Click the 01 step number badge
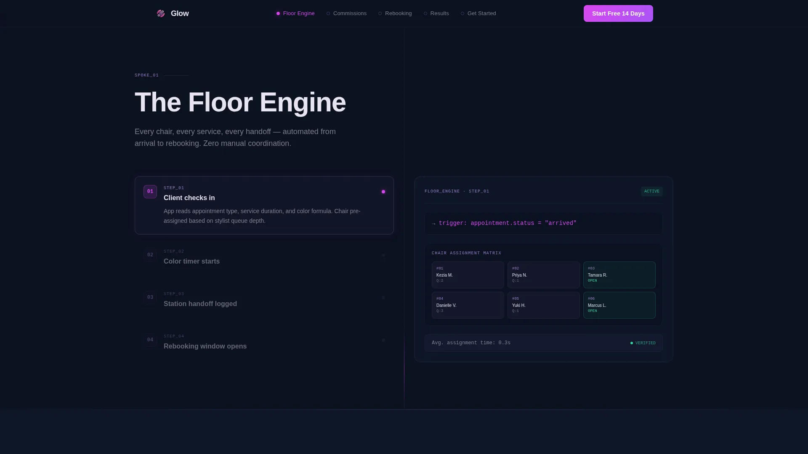808x454 pixels. (x=150, y=192)
